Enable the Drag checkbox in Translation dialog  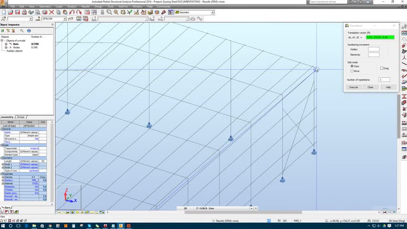pyautogui.click(x=382, y=68)
